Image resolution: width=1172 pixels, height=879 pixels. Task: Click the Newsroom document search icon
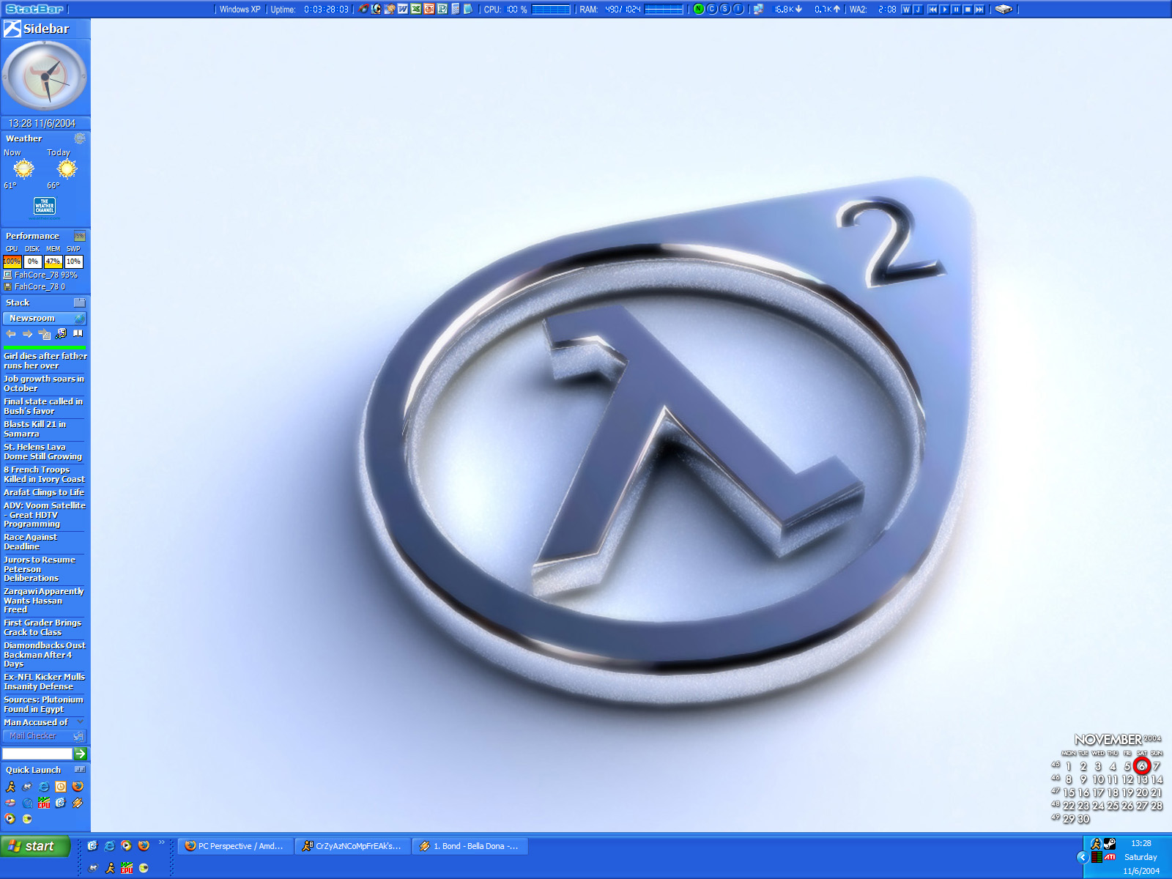tap(61, 334)
